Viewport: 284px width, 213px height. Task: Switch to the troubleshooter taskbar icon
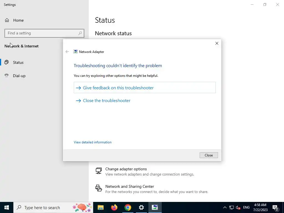[155, 207]
